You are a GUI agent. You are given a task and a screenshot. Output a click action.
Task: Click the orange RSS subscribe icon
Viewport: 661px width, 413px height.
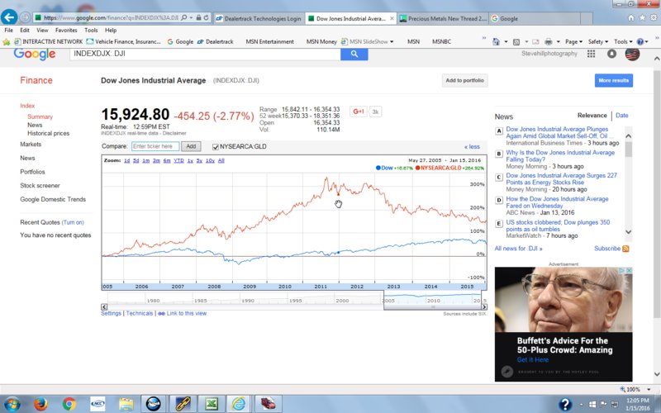(625, 249)
